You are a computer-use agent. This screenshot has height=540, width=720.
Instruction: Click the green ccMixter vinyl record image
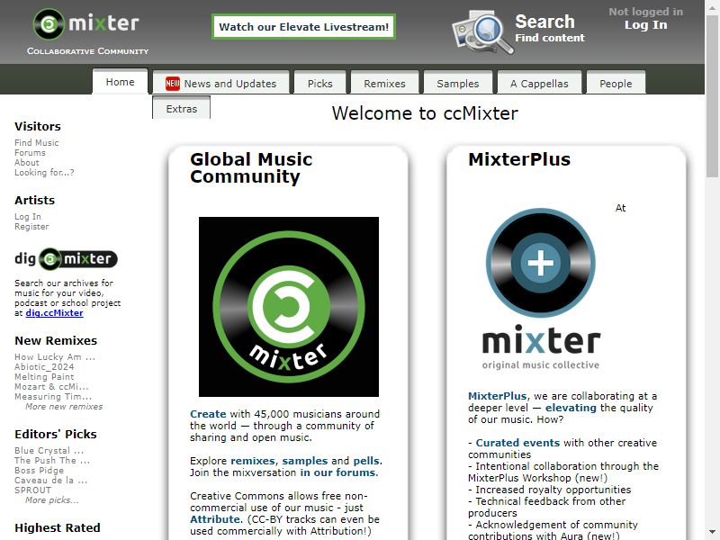pyautogui.click(x=289, y=307)
